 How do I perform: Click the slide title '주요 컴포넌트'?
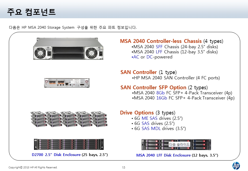coord(31,12)
